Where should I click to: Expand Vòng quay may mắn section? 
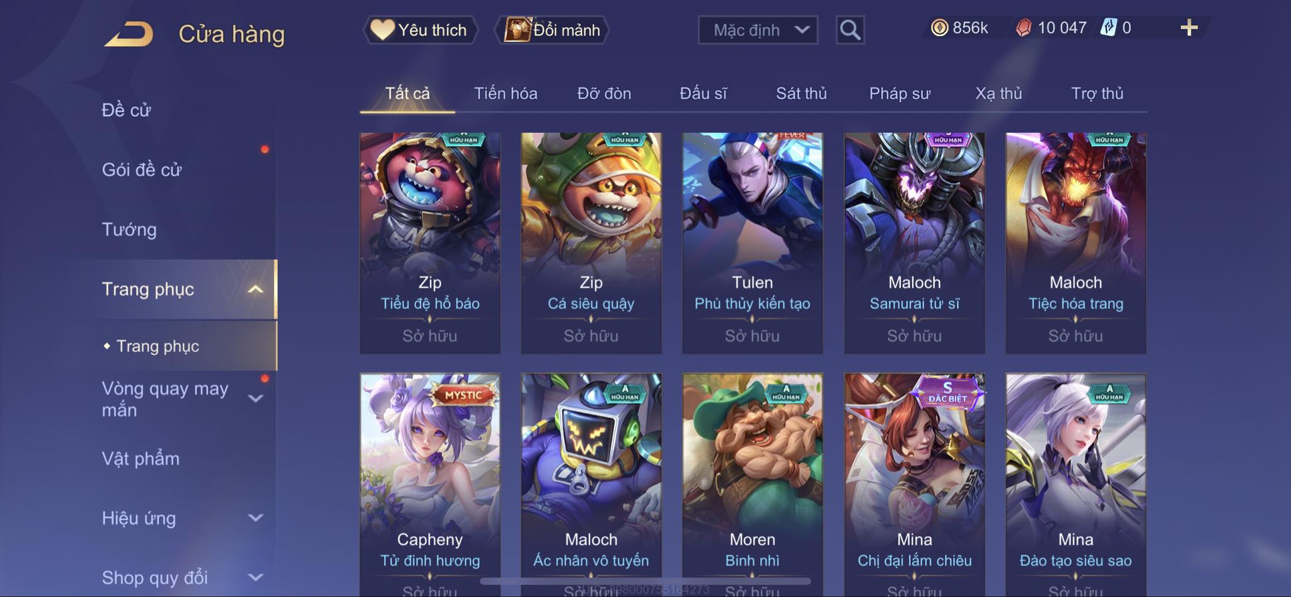pos(255,398)
